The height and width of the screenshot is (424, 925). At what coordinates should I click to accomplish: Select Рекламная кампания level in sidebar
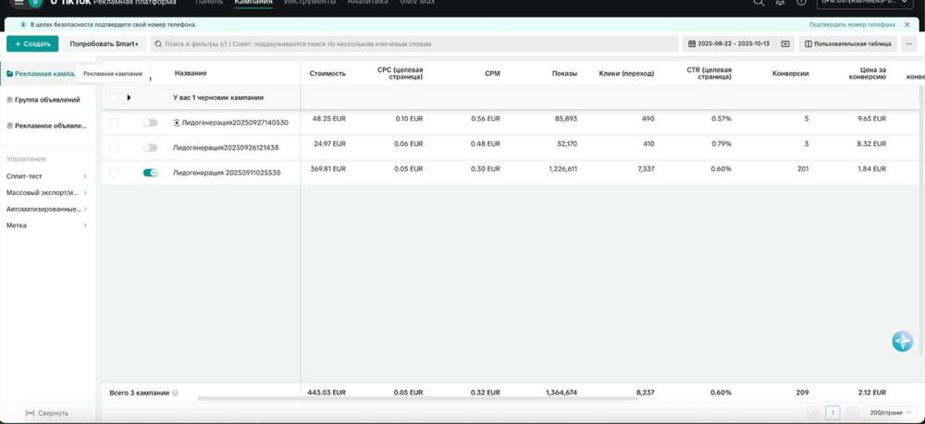click(x=41, y=74)
